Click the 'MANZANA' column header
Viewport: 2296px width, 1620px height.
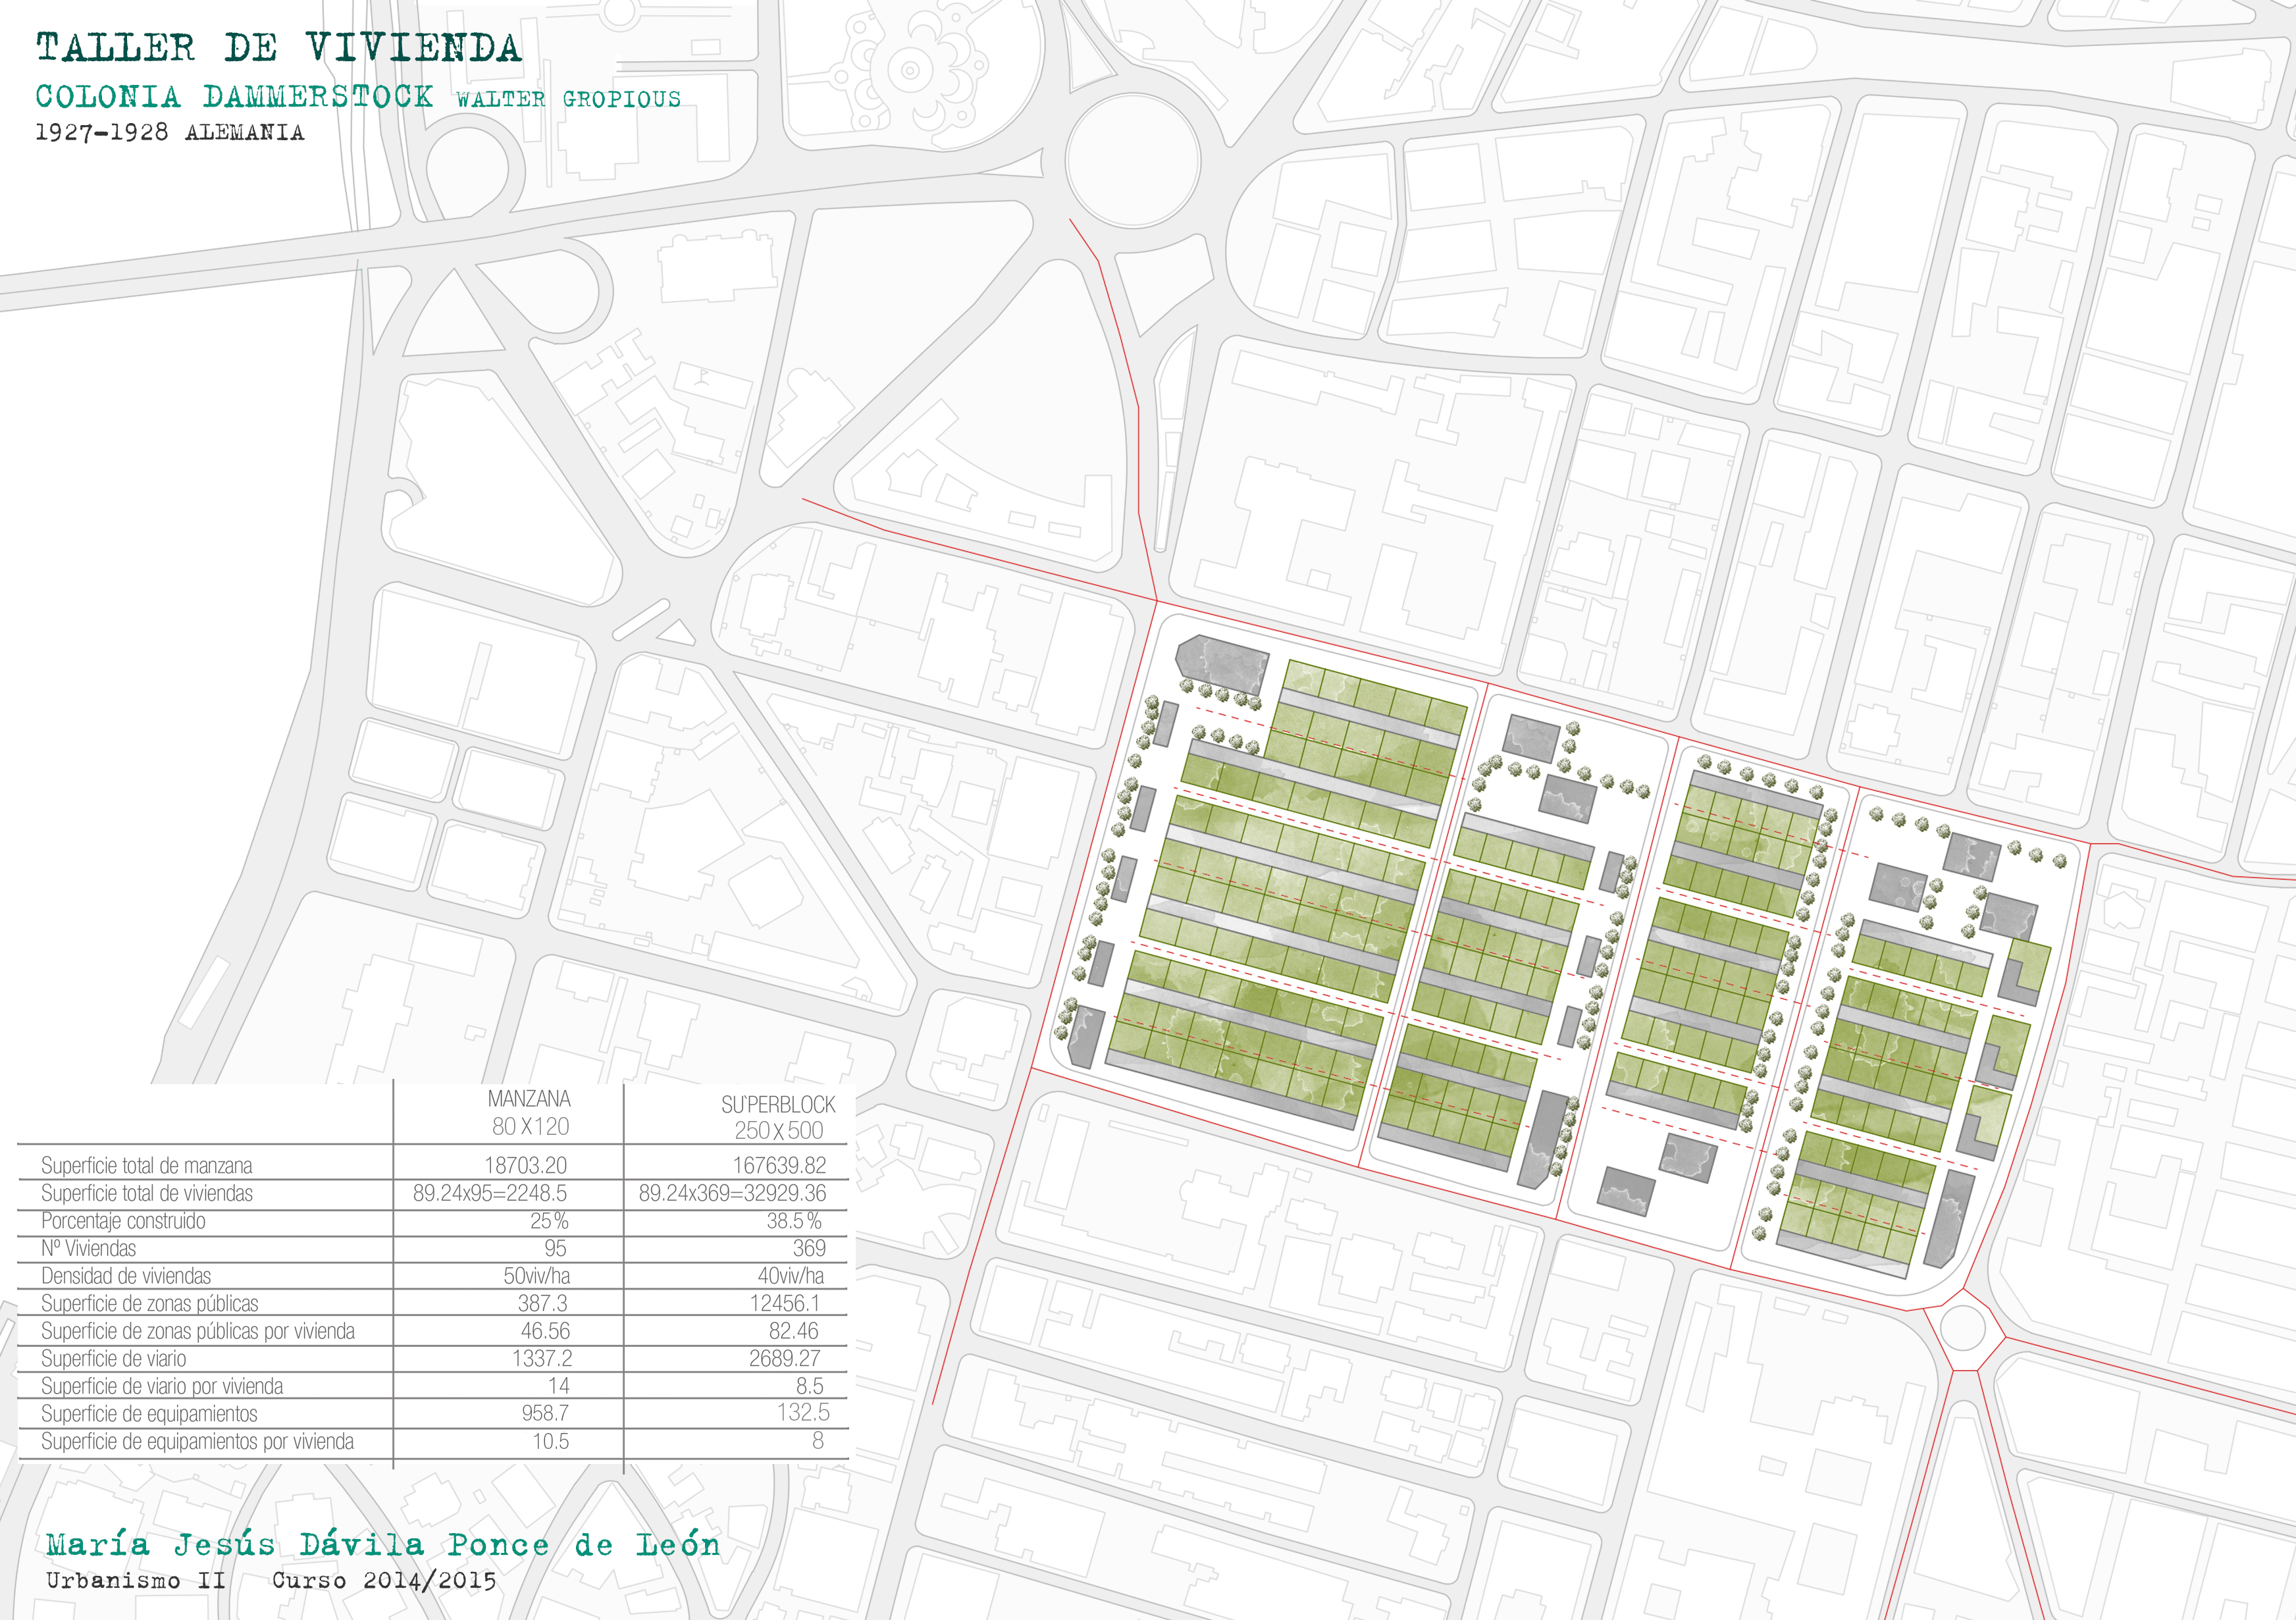click(529, 1098)
